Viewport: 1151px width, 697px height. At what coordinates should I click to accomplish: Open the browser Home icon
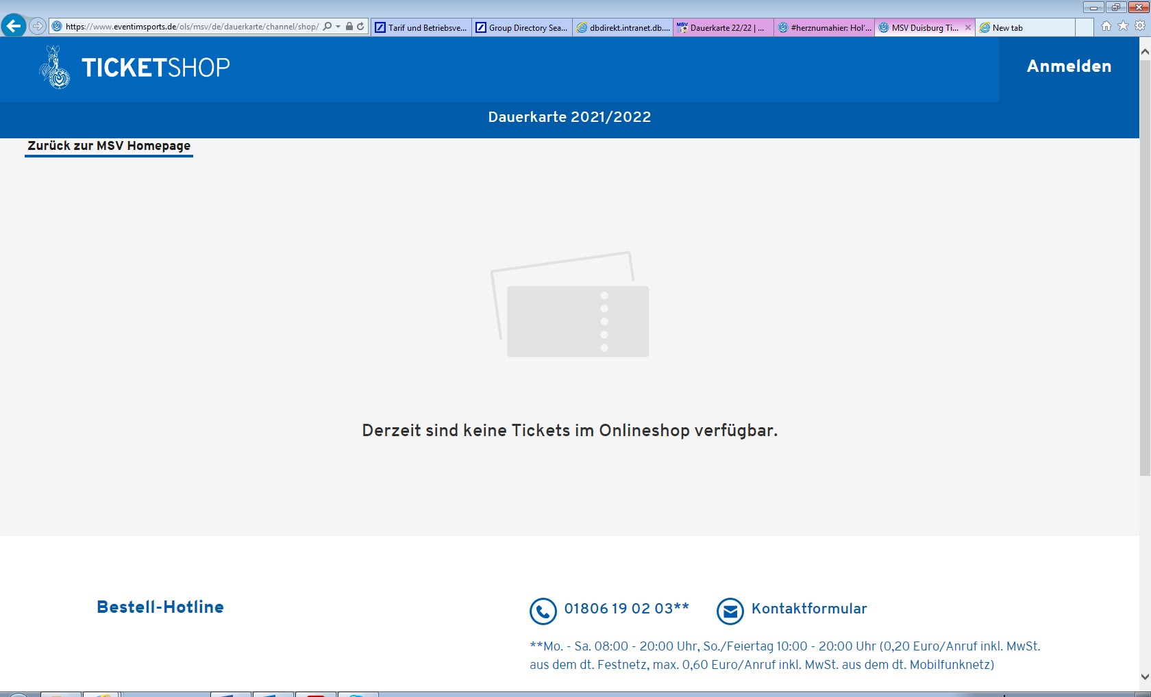[1106, 26]
